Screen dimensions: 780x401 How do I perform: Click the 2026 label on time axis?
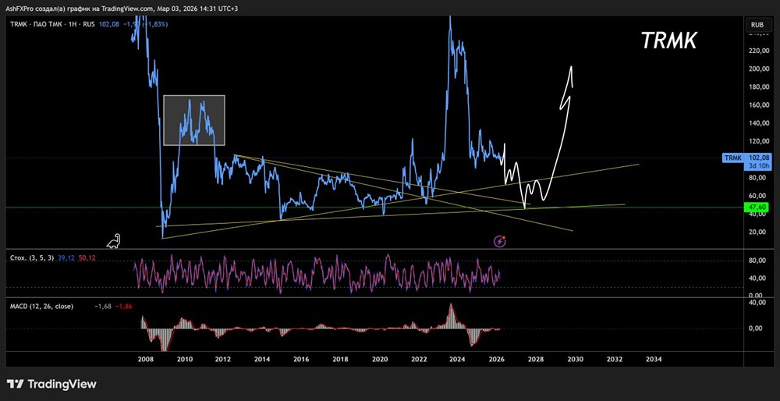(496, 359)
